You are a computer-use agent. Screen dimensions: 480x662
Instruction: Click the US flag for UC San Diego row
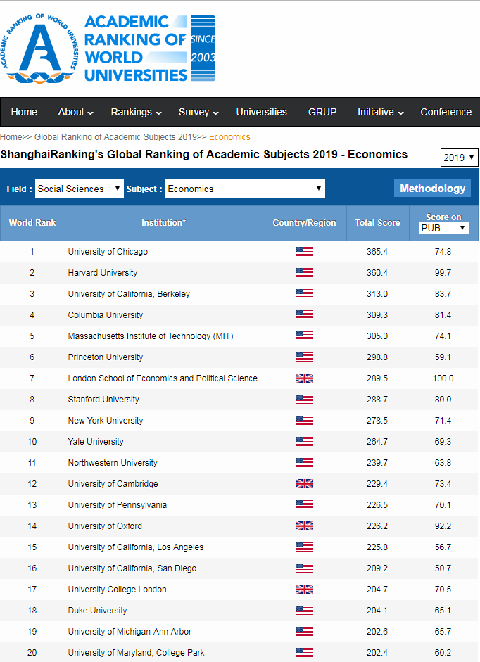[x=304, y=568]
